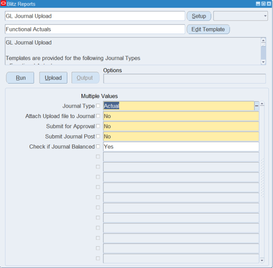Tick the Submit for Approval checkbox
The height and width of the screenshot is (268, 273).
(x=98, y=126)
